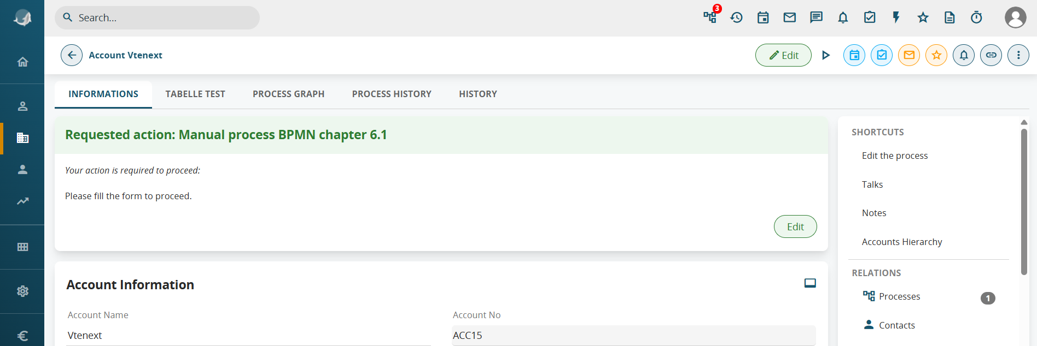1037x346 pixels.
Task: Open the processes icon with red badge
Action: click(x=710, y=17)
